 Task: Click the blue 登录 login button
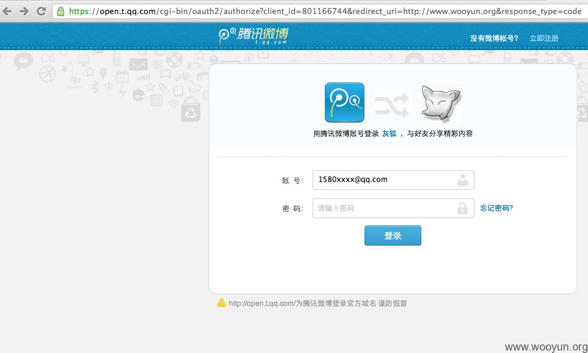[393, 236]
